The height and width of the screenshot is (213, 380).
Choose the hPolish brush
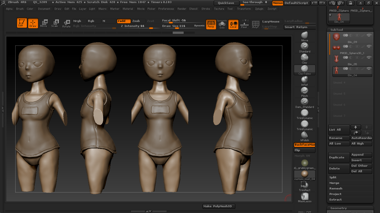[305, 135]
